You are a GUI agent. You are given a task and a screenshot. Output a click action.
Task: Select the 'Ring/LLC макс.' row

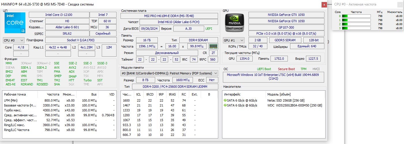(60, 125)
